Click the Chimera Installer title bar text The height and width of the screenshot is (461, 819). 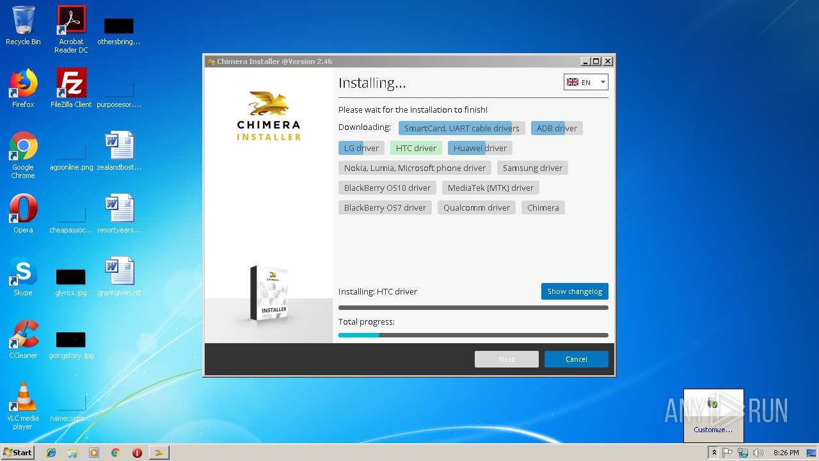(274, 61)
